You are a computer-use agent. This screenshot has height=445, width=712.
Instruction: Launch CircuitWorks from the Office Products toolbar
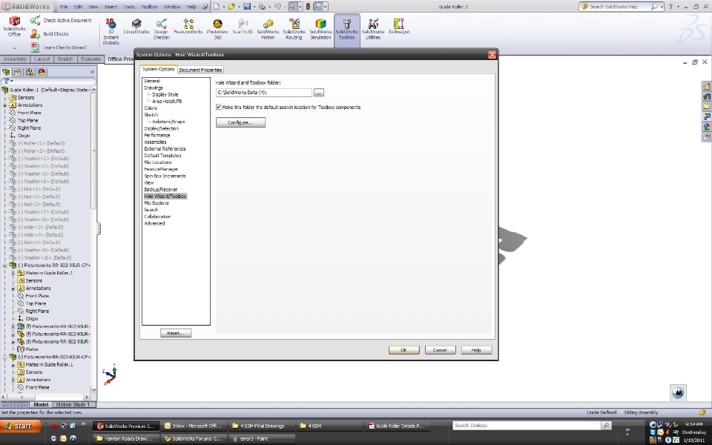pos(136,27)
